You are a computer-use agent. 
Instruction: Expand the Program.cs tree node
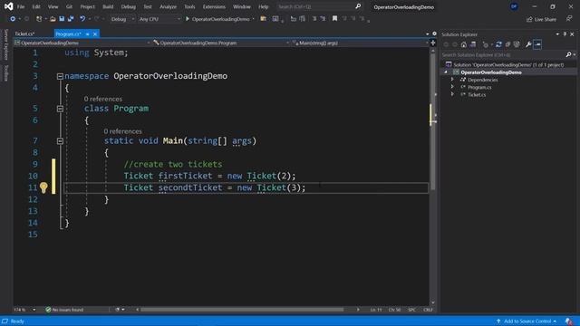tap(452, 87)
